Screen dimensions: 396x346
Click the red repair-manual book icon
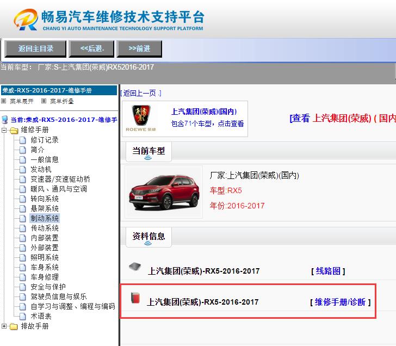(x=135, y=298)
